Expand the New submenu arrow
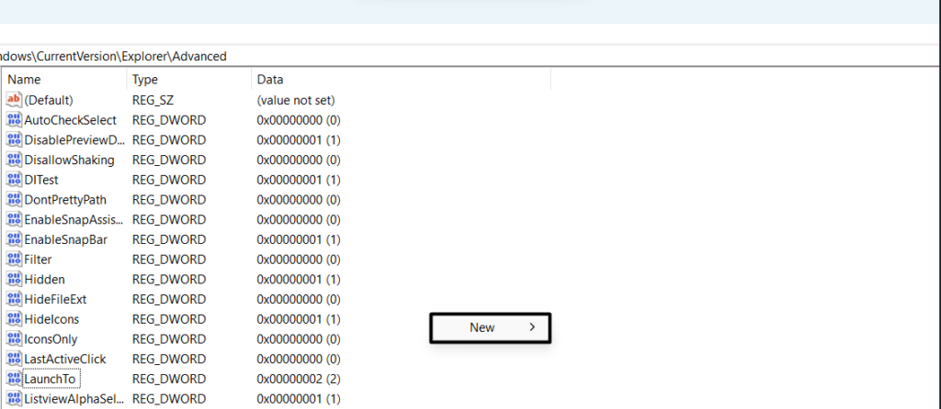 click(x=533, y=327)
